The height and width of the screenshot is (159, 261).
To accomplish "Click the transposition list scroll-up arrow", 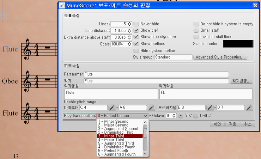I will [145, 122].
